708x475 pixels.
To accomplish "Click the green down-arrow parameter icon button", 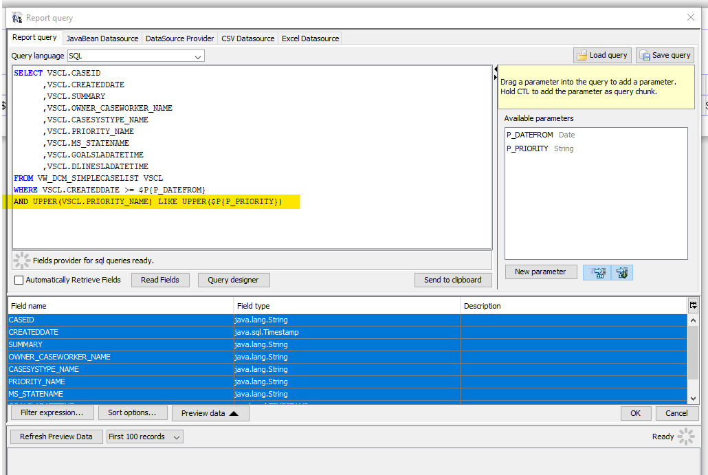I will (x=622, y=272).
